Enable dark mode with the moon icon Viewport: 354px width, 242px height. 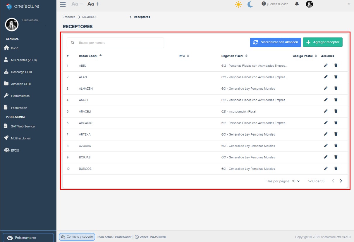click(250, 4)
